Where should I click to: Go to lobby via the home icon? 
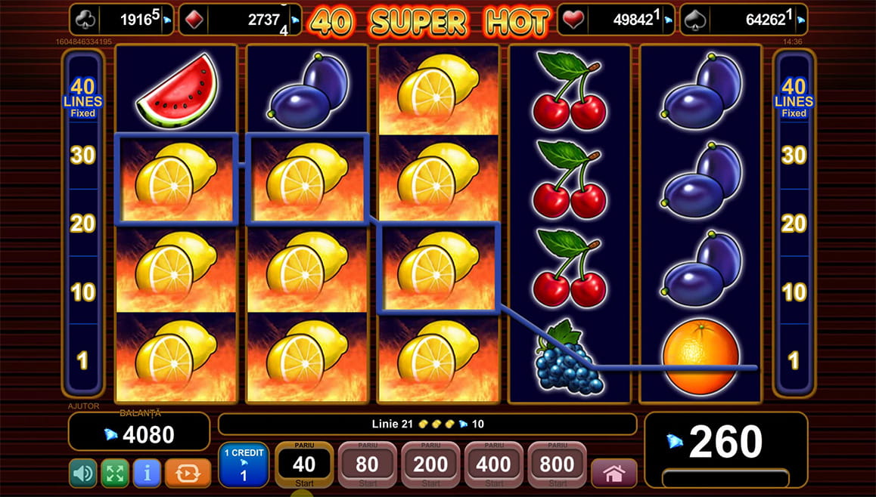click(x=614, y=473)
